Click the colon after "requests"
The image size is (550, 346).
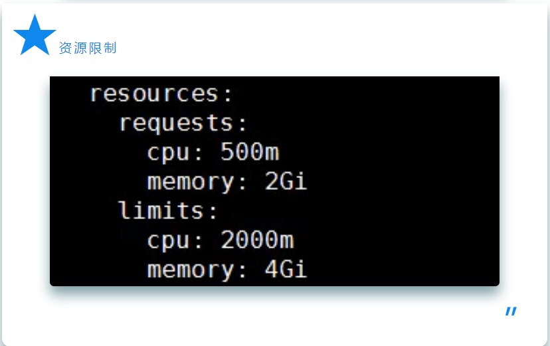click(x=242, y=124)
